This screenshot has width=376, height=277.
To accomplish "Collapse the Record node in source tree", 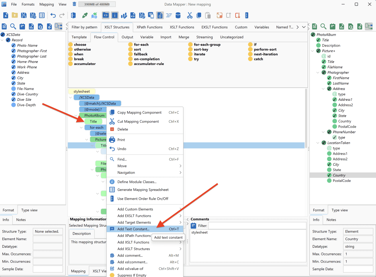I will (3, 40).
